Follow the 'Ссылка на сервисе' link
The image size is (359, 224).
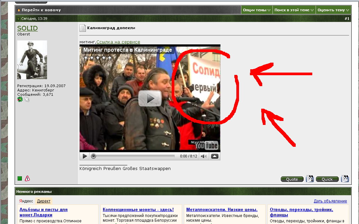pos(118,42)
